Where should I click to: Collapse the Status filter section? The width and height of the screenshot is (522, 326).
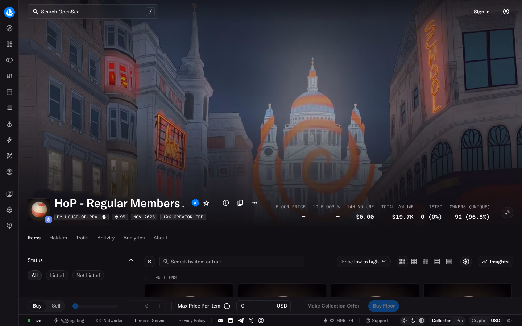131,260
